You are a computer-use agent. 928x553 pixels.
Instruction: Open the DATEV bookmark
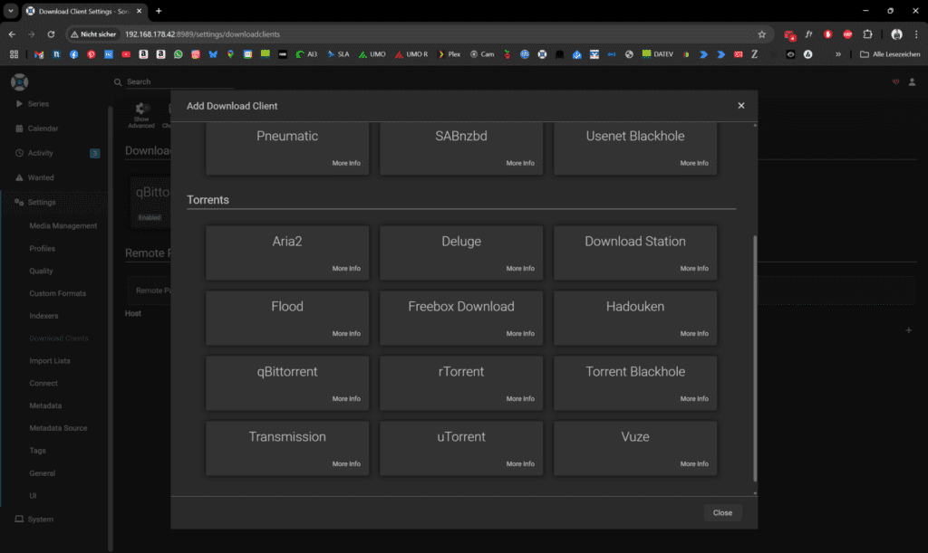click(x=658, y=54)
